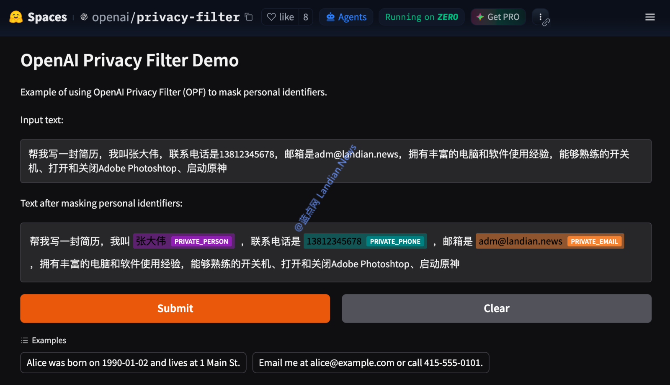
Task: Select the Email me at alice example
Action: [371, 363]
